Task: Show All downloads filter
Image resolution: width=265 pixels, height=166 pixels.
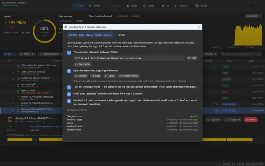Action: pos(10,54)
